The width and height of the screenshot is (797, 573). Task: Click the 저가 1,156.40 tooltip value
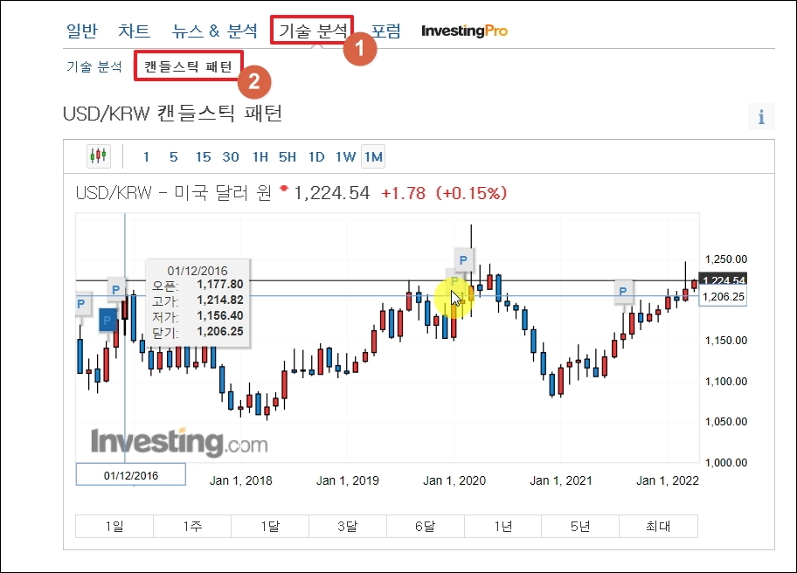tap(220, 315)
